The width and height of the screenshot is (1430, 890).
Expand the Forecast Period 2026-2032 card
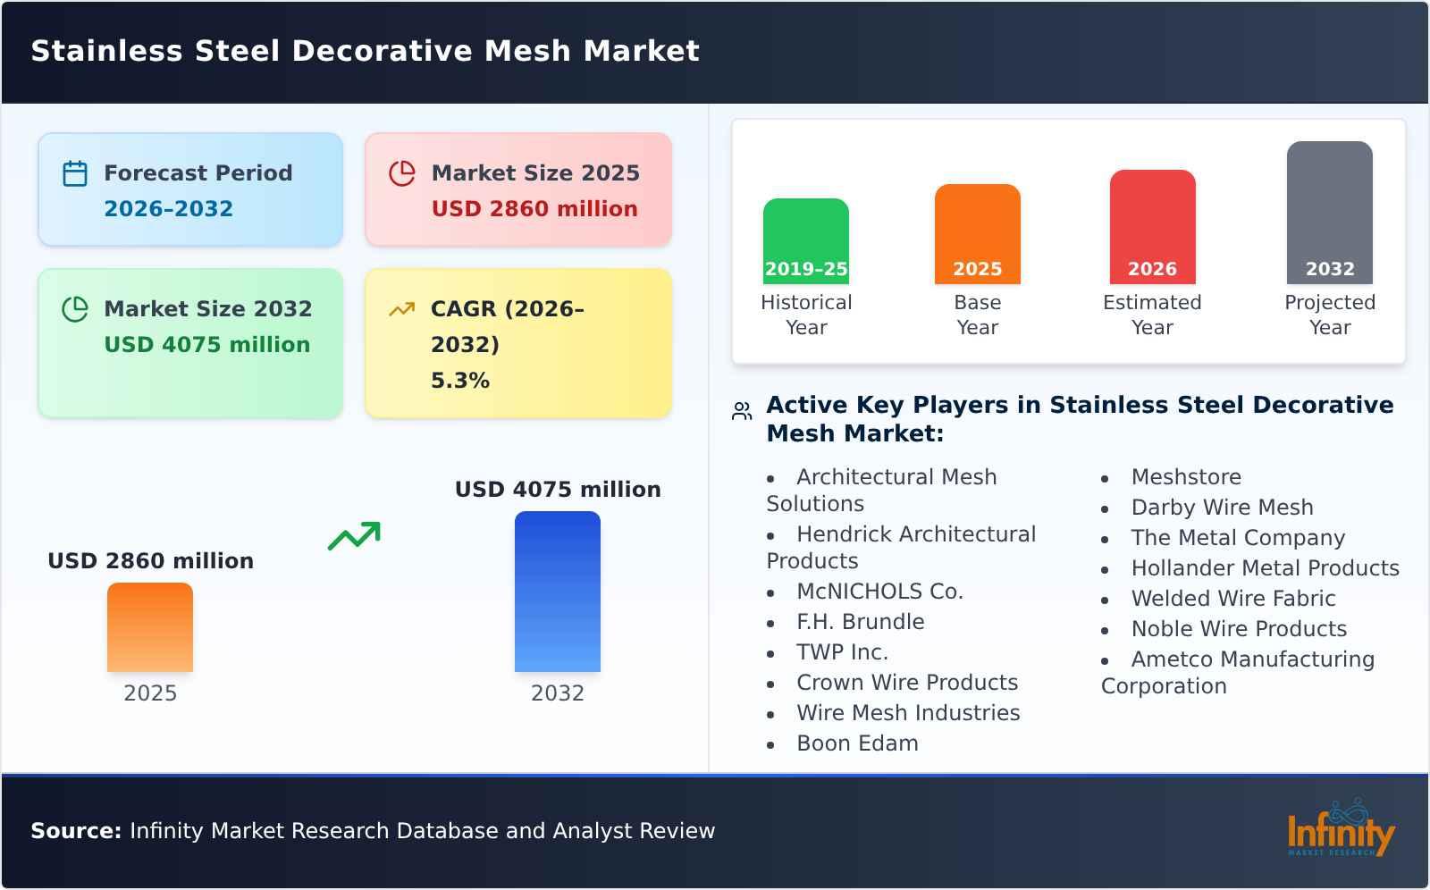[x=190, y=189]
